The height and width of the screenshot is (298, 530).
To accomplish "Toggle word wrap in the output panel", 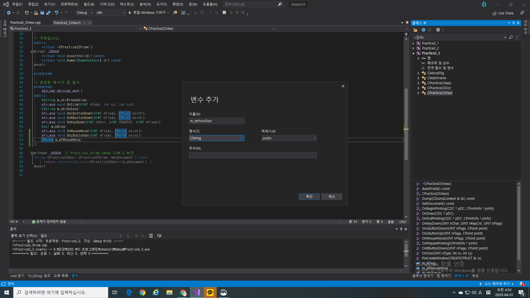I will click(x=159, y=236).
